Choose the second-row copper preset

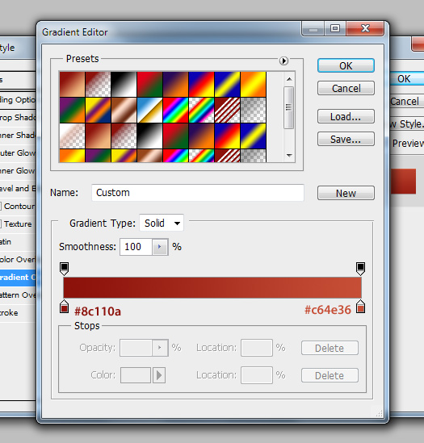tap(124, 110)
